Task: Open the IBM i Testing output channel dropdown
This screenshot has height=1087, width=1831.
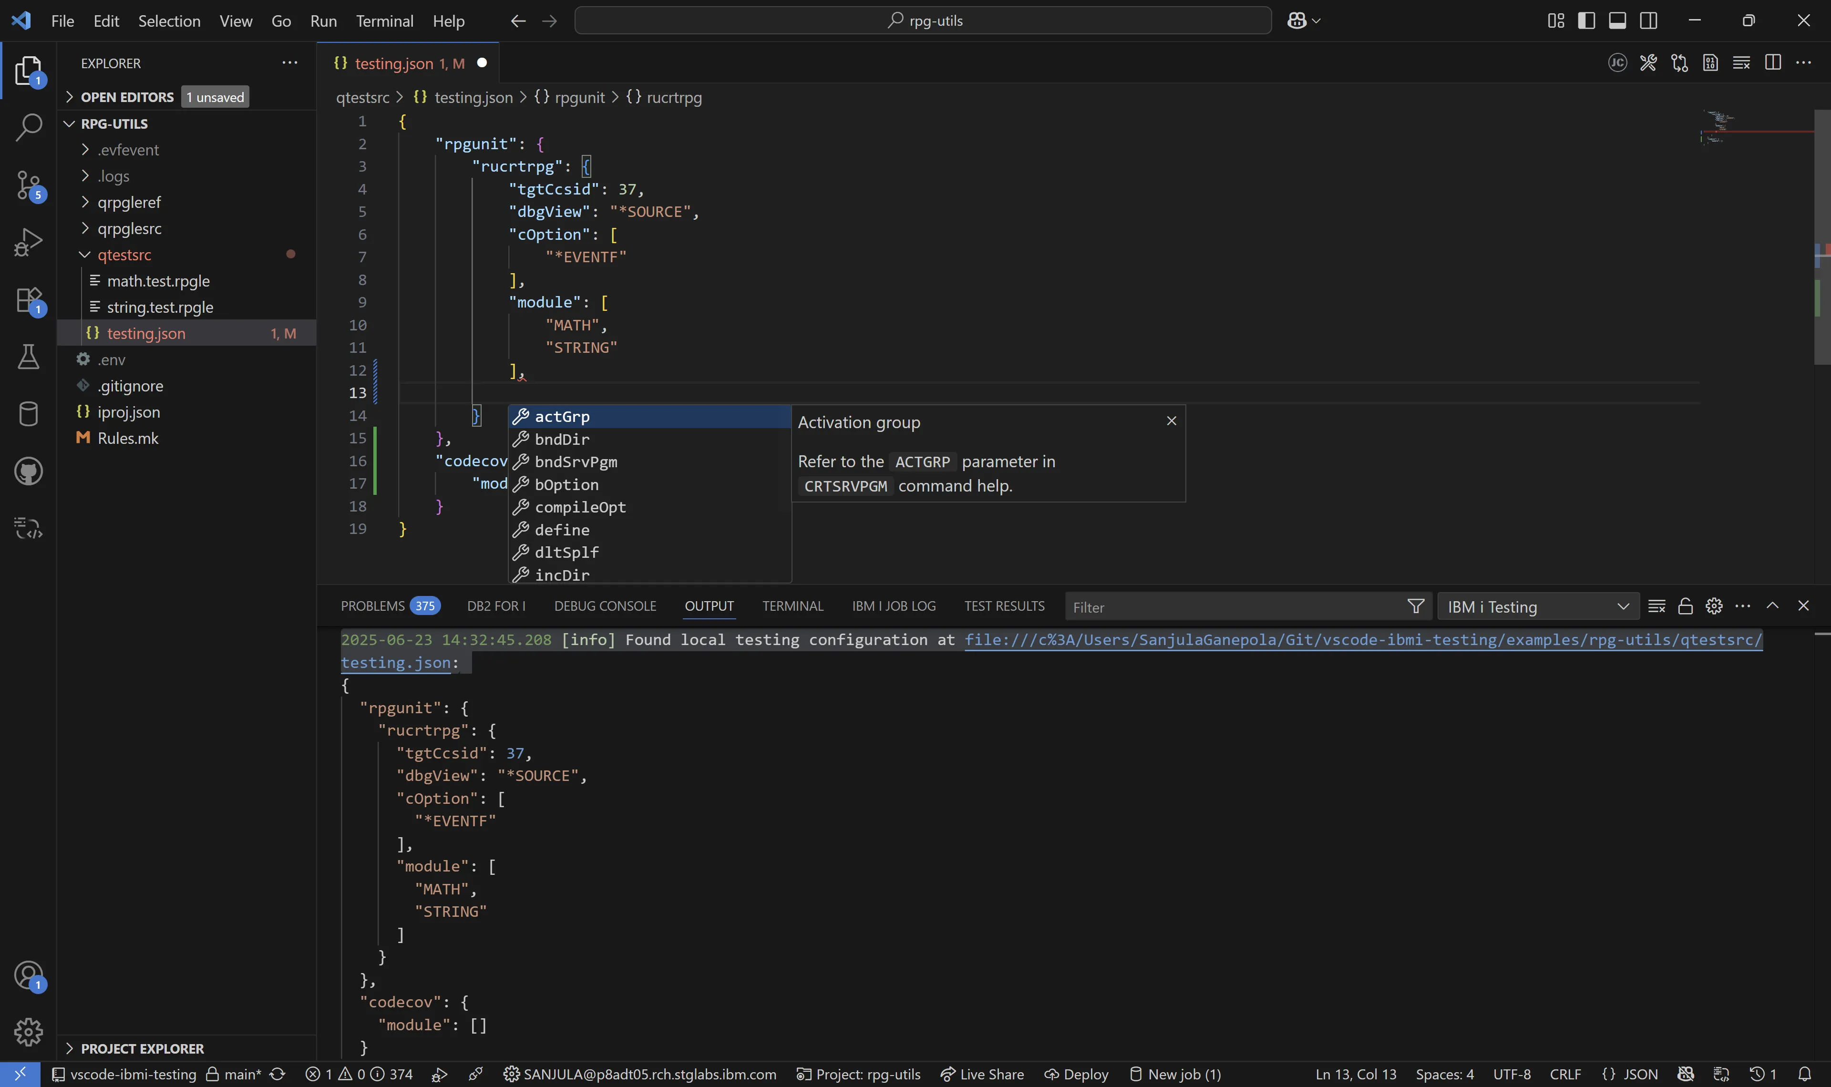Action: (1538, 606)
